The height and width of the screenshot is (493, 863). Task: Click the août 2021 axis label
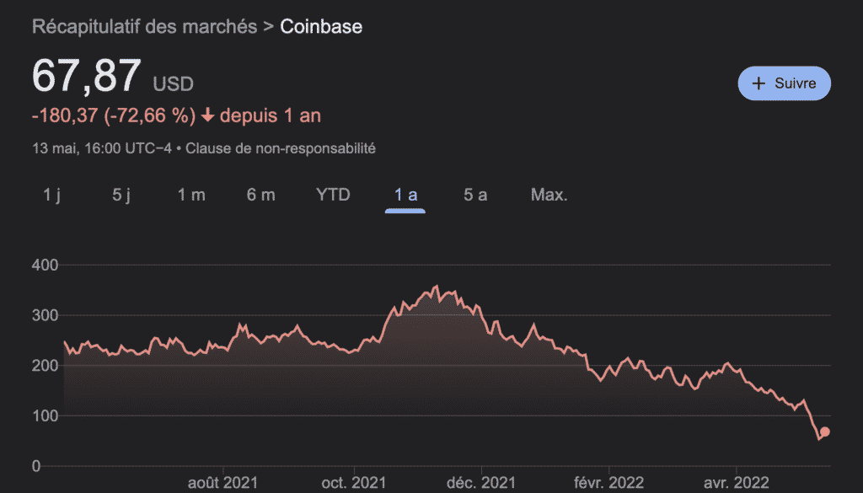(222, 483)
